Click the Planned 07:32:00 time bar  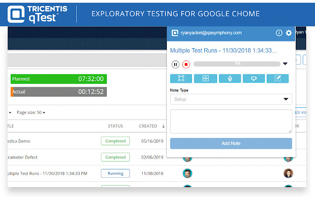59,79
